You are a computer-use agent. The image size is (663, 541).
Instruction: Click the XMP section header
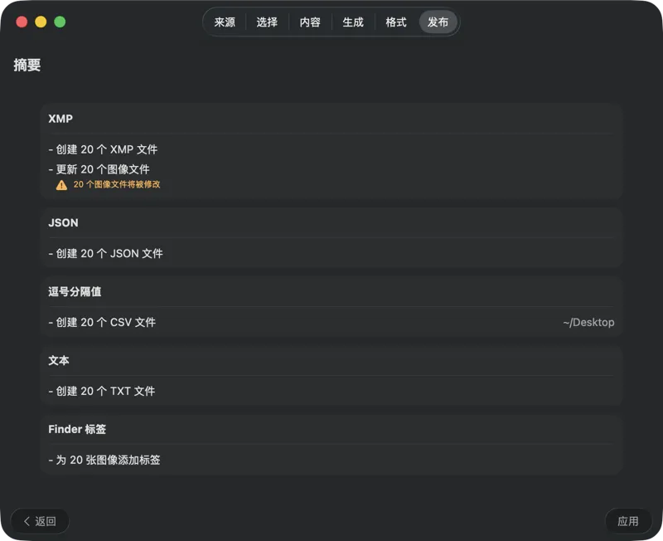tap(60, 119)
